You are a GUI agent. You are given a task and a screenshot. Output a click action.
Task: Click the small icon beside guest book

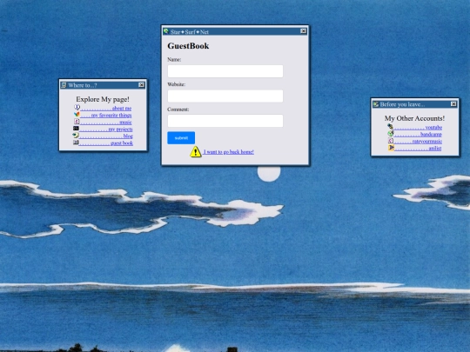point(76,143)
